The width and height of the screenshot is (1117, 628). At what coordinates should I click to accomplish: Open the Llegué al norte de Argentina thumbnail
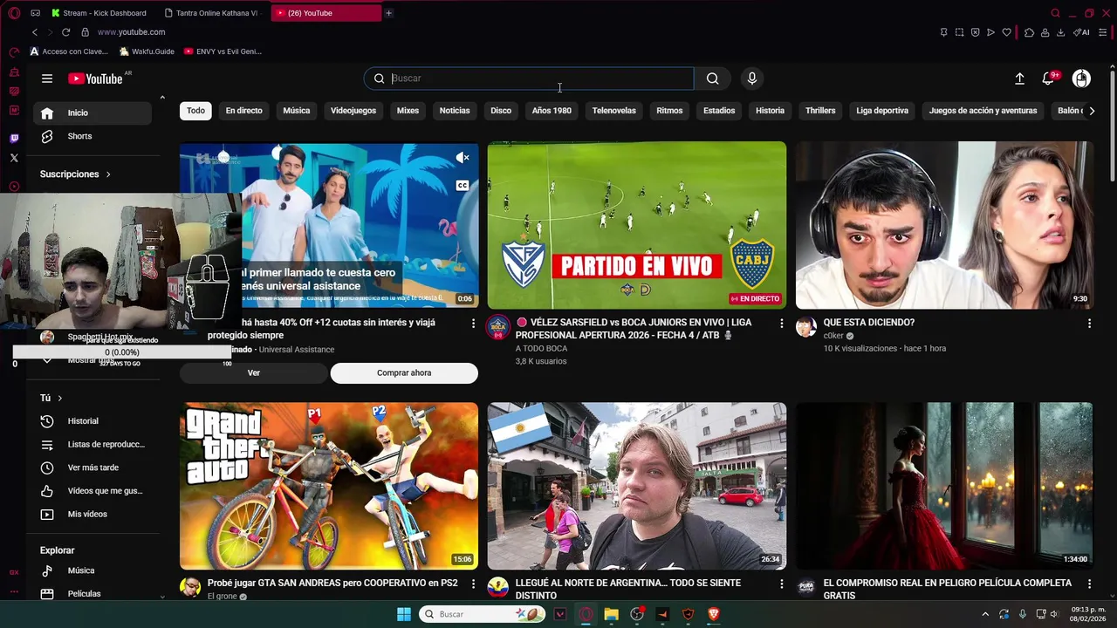tap(636, 486)
